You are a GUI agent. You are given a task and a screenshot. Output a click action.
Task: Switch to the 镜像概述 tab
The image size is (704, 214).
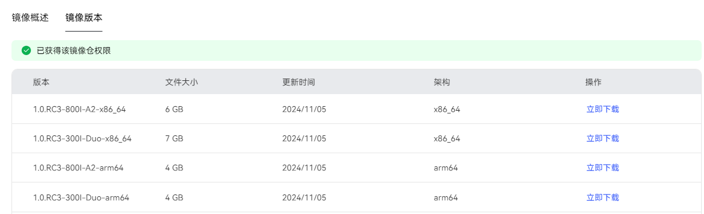30,17
